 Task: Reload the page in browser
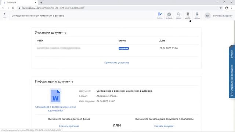pyautogui.click(x=13, y=8)
